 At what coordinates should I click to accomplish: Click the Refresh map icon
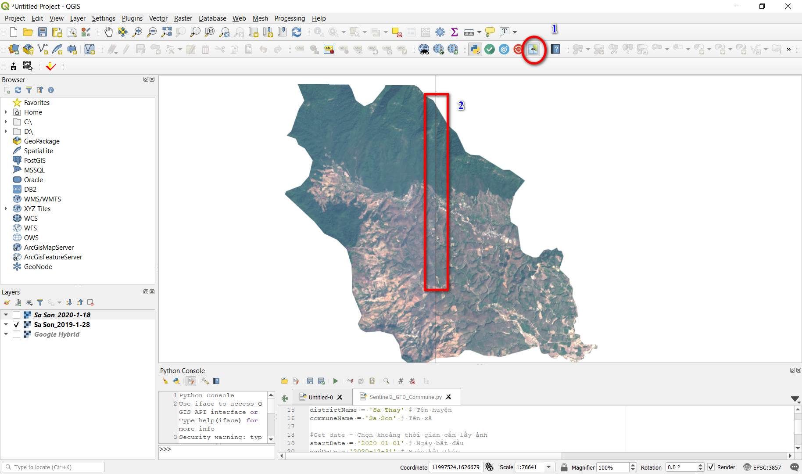297,32
